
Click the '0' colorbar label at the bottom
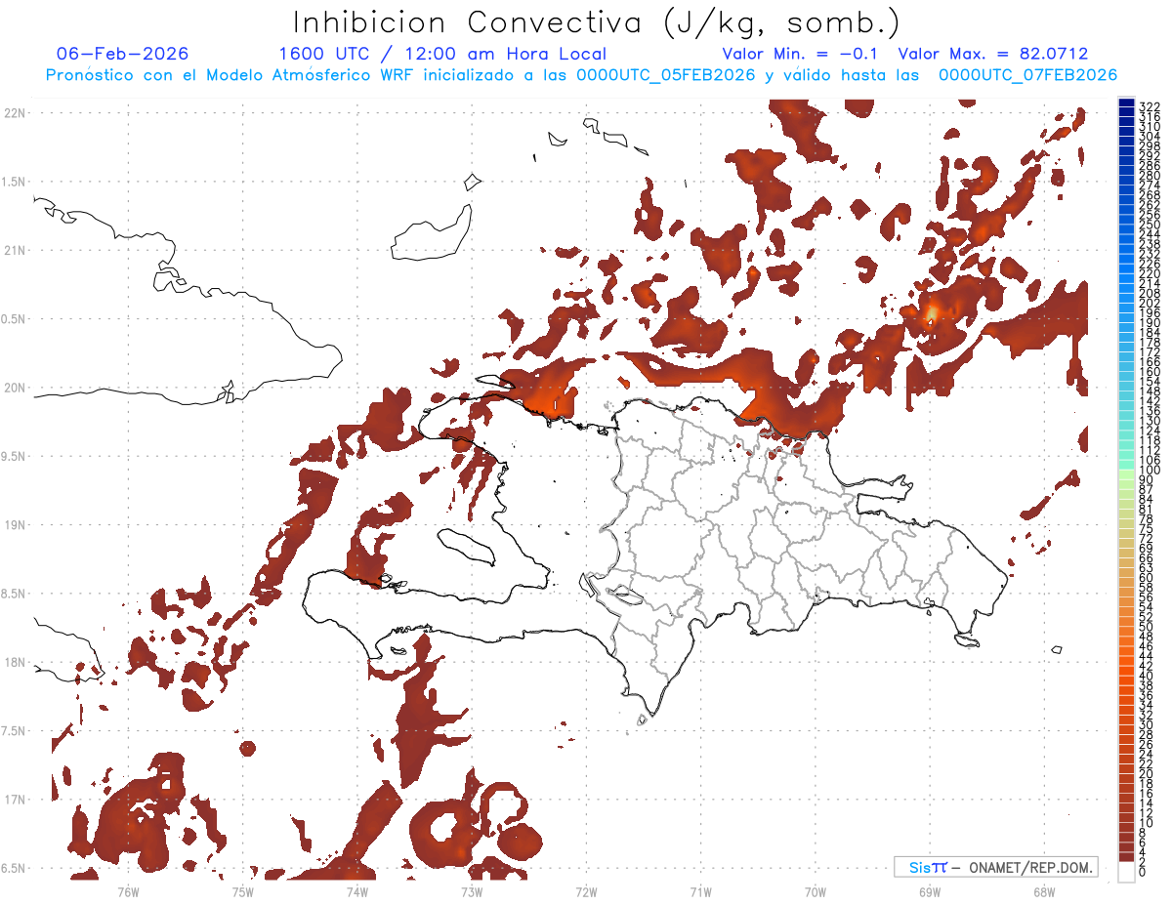pyautogui.click(x=1143, y=873)
